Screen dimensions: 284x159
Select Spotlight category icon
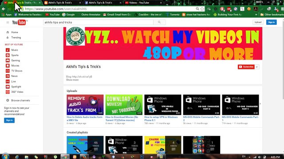pyautogui.click(x=8, y=87)
